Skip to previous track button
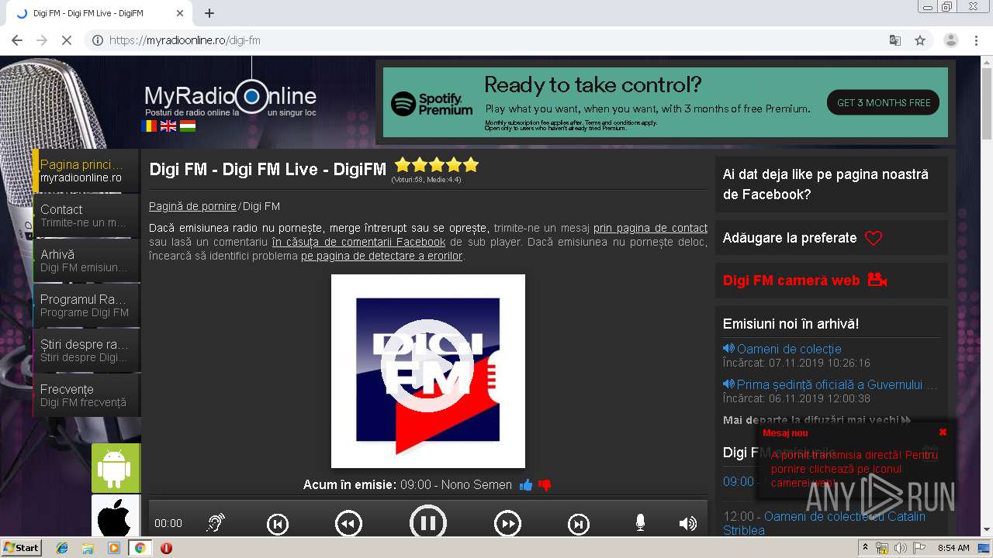Image resolution: width=993 pixels, height=558 pixels. pos(278,525)
